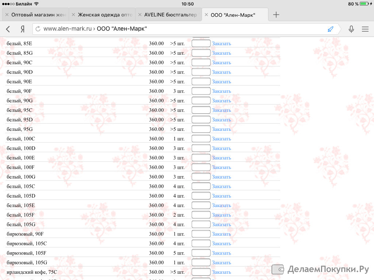Open the browser hamburger menu

(365, 29)
